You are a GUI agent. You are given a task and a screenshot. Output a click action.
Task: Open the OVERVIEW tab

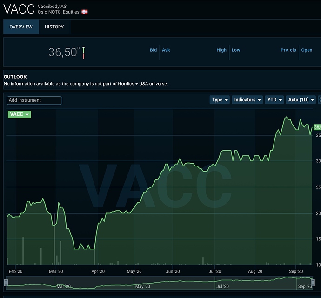21,27
